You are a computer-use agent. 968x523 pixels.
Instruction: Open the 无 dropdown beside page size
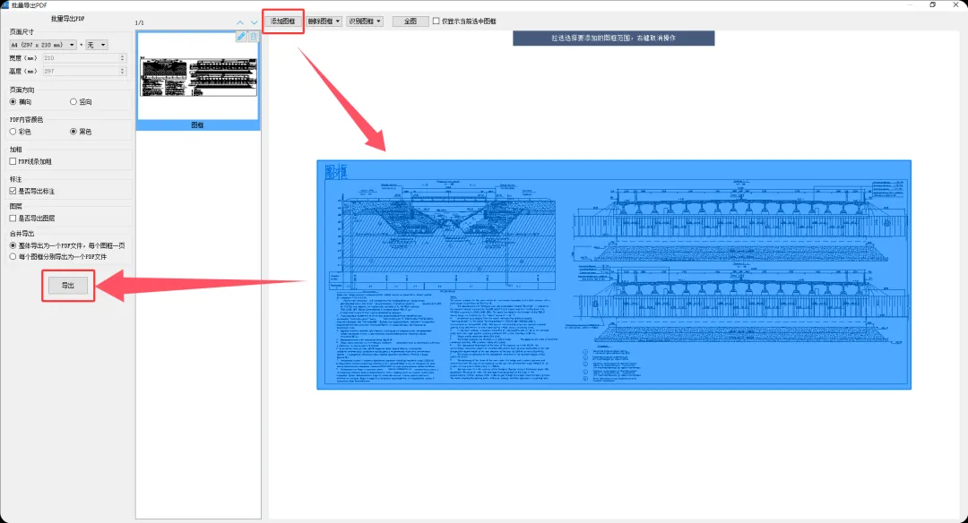pyautogui.click(x=96, y=44)
